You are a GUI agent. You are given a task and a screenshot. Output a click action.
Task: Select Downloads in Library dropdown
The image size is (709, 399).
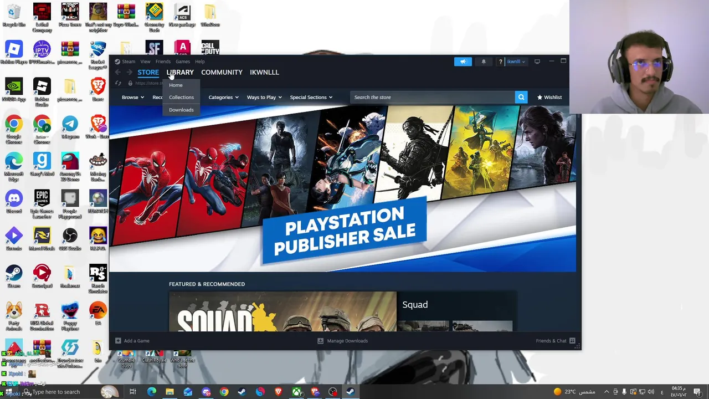[x=181, y=110]
